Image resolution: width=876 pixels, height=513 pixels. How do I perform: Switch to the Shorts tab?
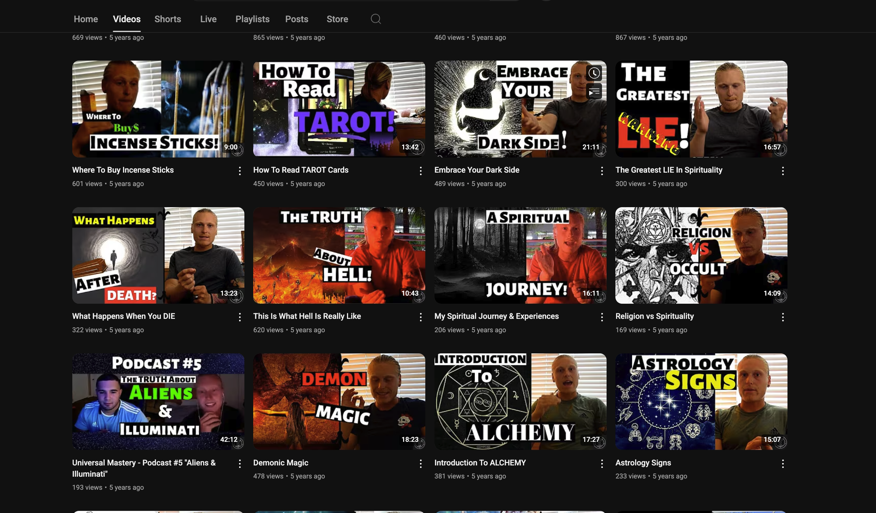(x=168, y=19)
